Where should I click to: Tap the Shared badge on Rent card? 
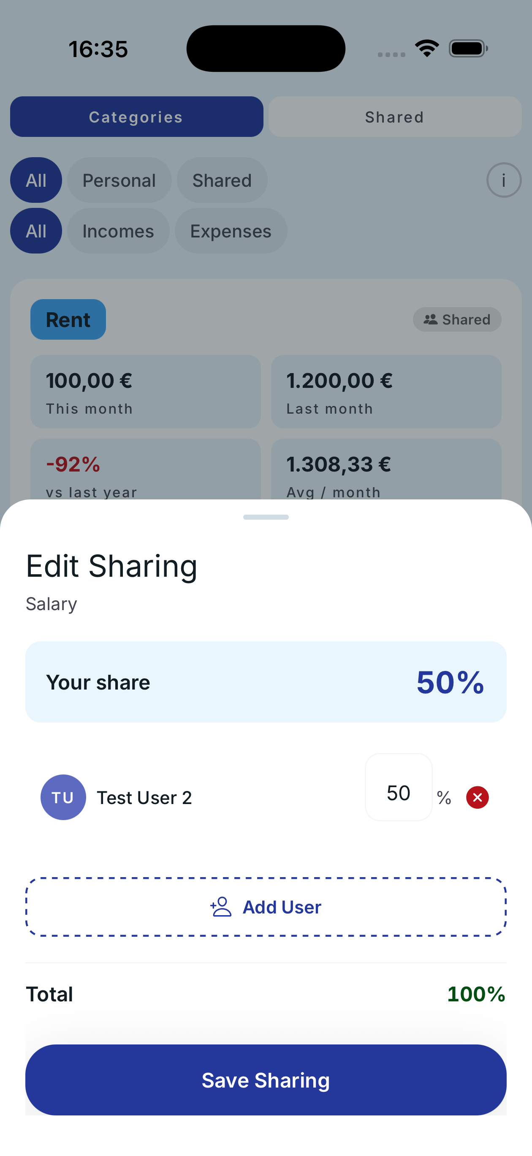pos(457,319)
